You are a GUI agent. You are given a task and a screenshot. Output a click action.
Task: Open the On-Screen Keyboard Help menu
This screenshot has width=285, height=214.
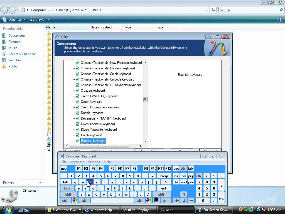coord(107,162)
